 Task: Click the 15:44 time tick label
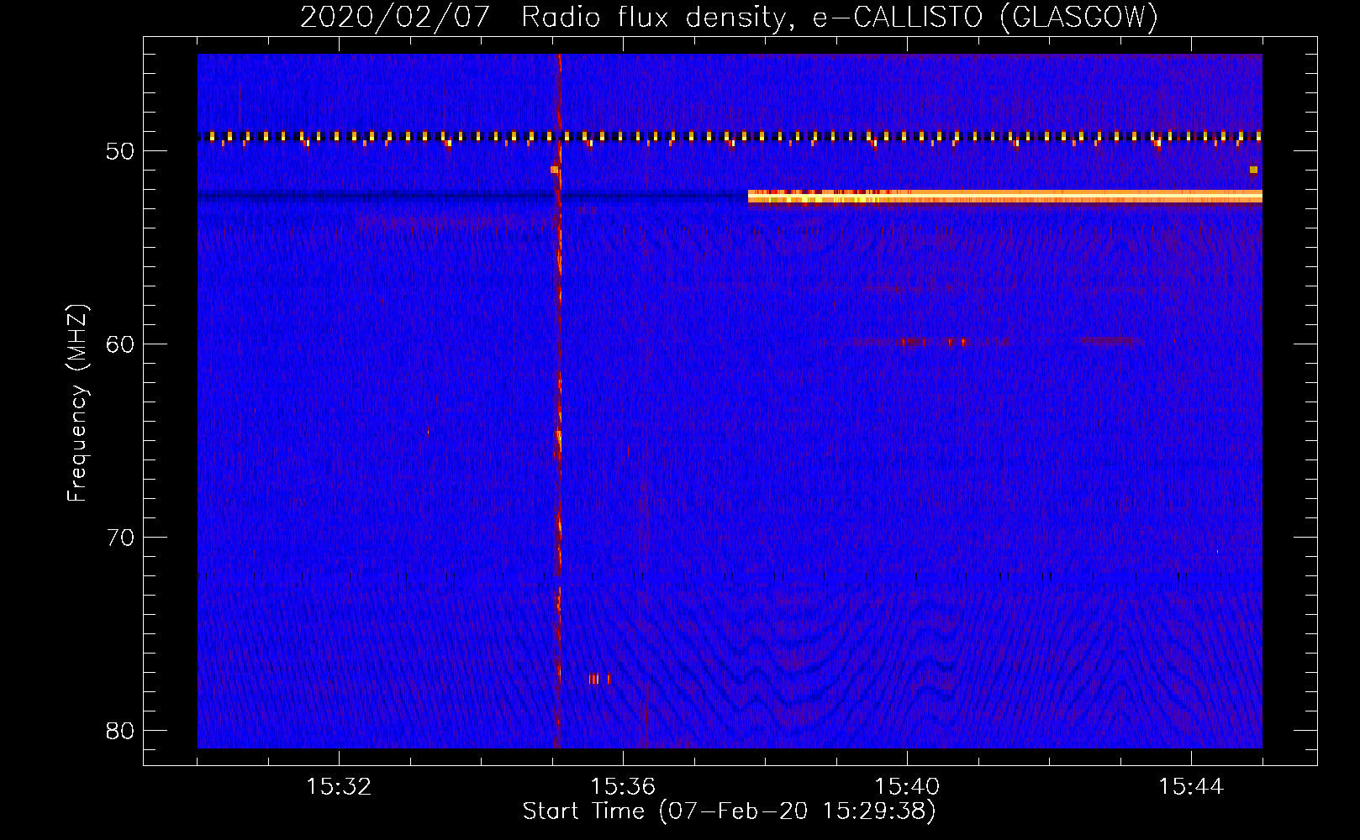click(1191, 787)
